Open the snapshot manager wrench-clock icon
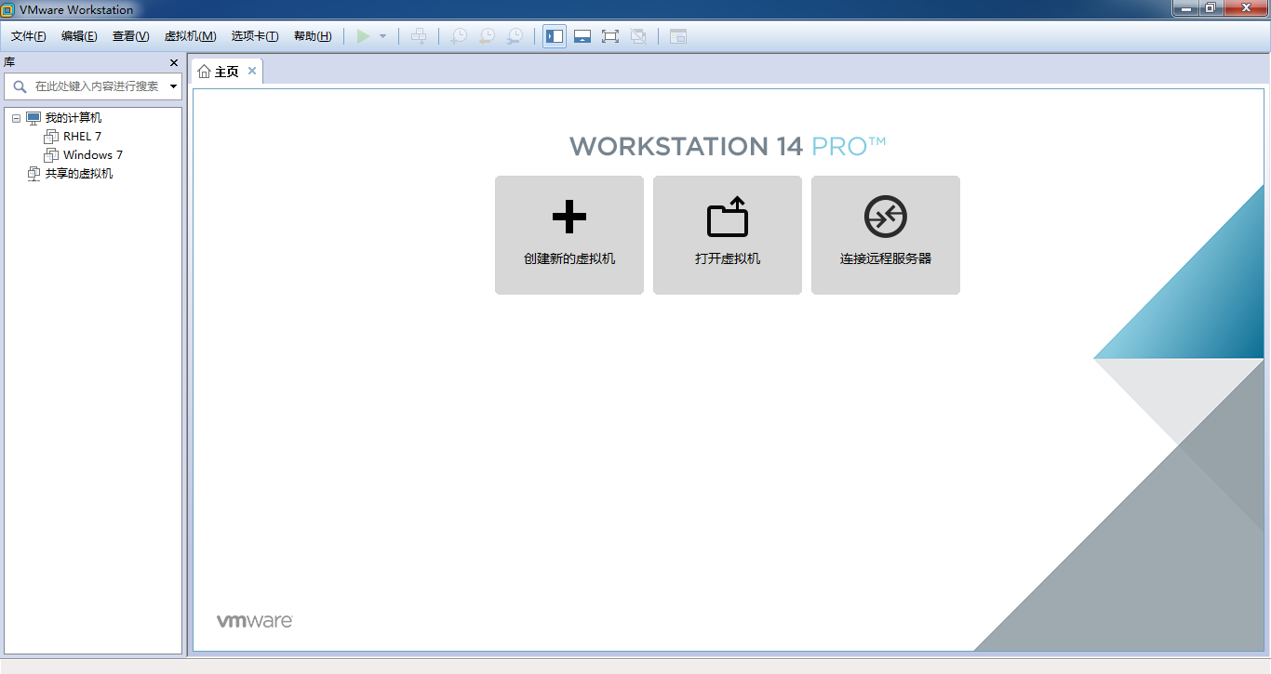Screen dimensions: 1271x674 point(515,36)
